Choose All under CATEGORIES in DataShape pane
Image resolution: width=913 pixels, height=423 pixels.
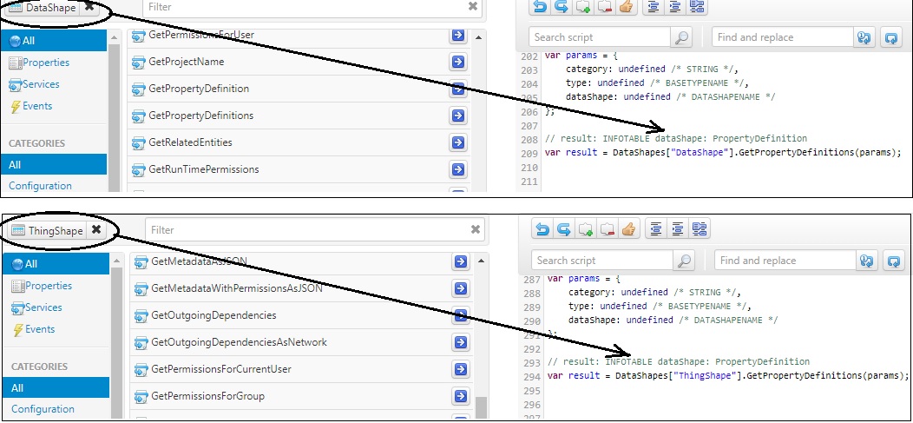[54, 164]
